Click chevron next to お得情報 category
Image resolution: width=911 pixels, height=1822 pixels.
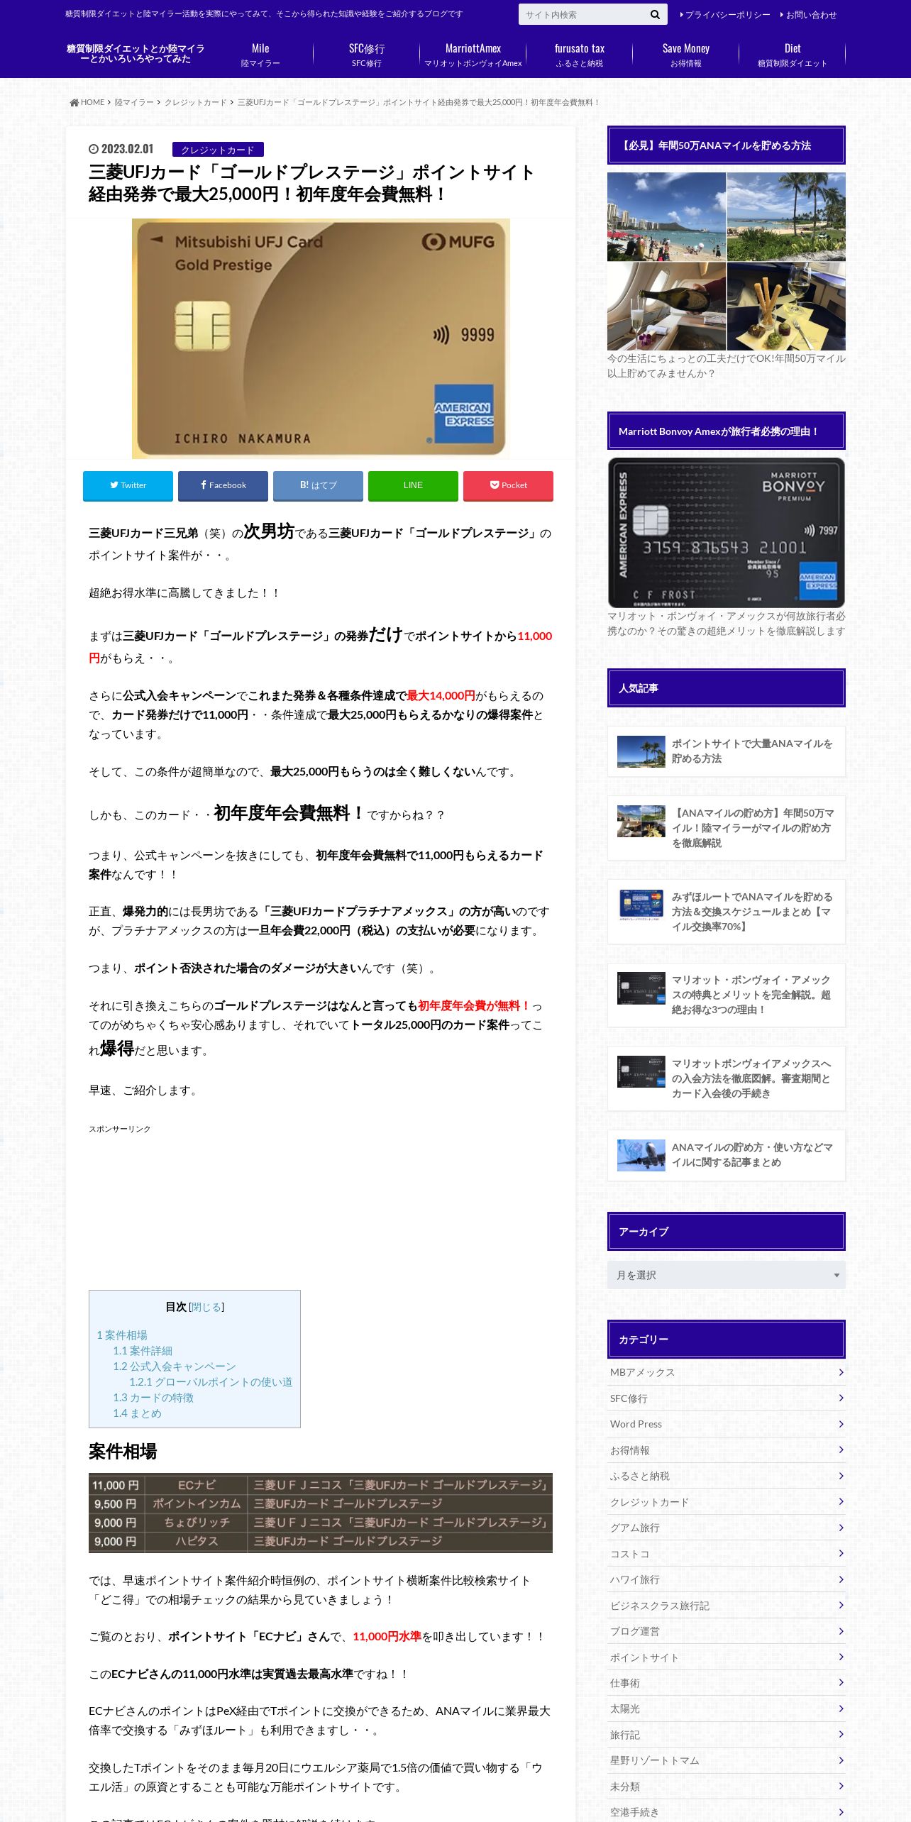pyautogui.click(x=841, y=1450)
